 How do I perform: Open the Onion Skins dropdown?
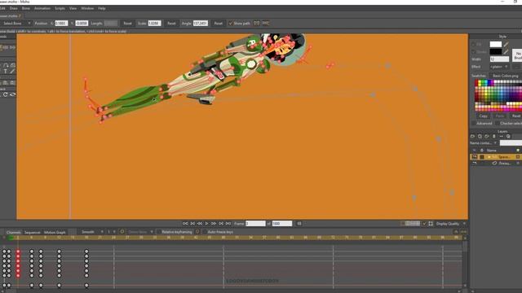(139, 232)
